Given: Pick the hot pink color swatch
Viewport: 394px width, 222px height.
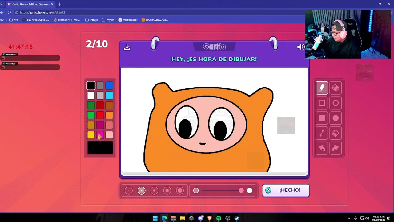Looking at the screenshot, I should click(100, 135).
